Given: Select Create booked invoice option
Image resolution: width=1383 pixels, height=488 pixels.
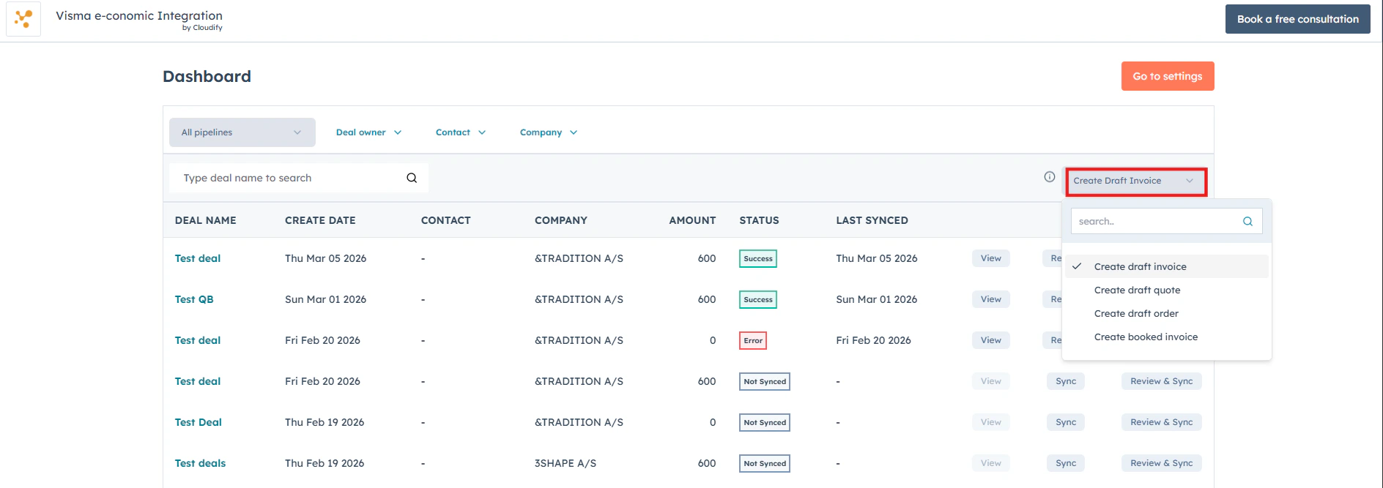Looking at the screenshot, I should 1167,337.
